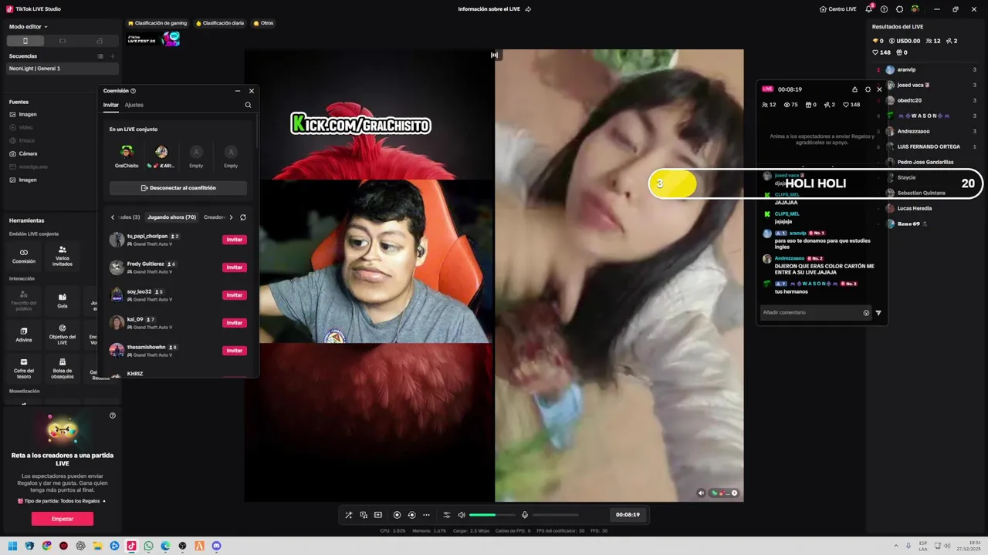
Task: Adjust the microphone level slider
Action: 555,515
